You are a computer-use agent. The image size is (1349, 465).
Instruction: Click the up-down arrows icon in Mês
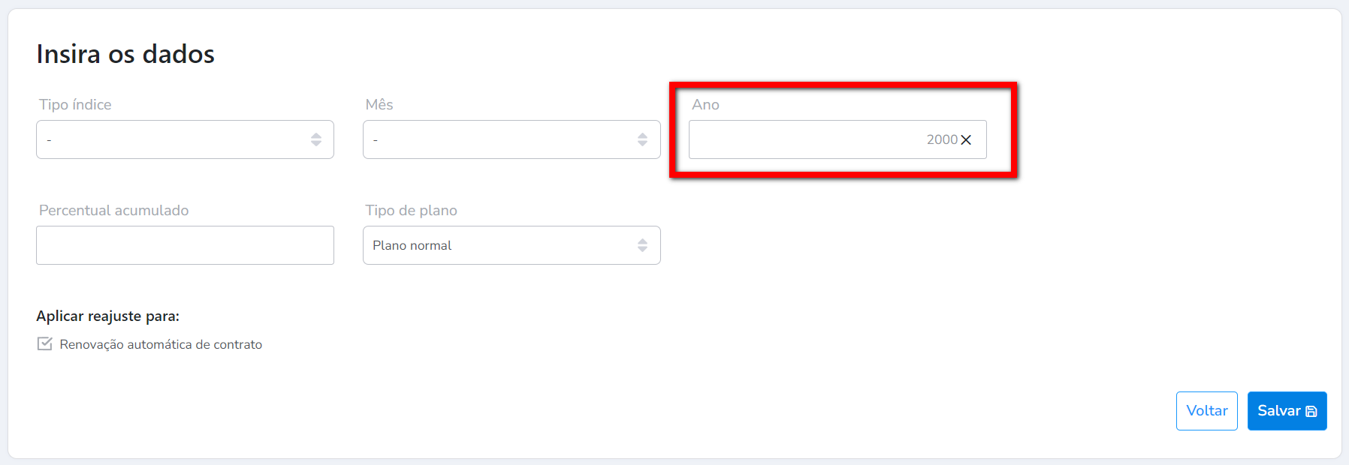point(642,139)
